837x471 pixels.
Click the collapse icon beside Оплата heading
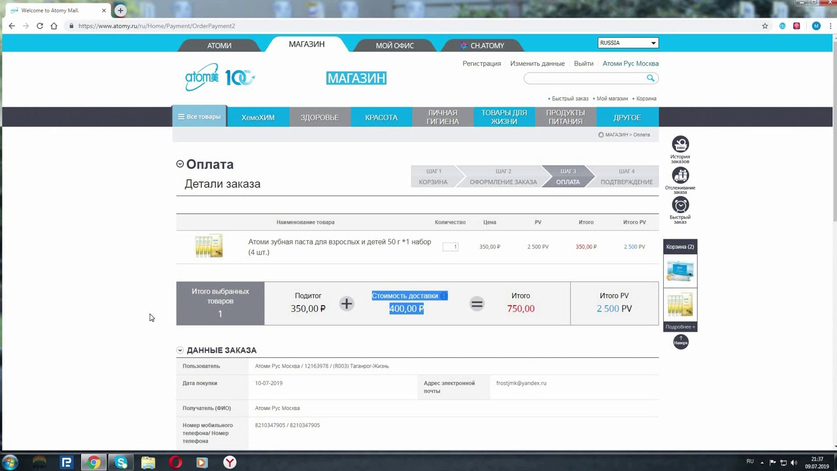(x=180, y=164)
